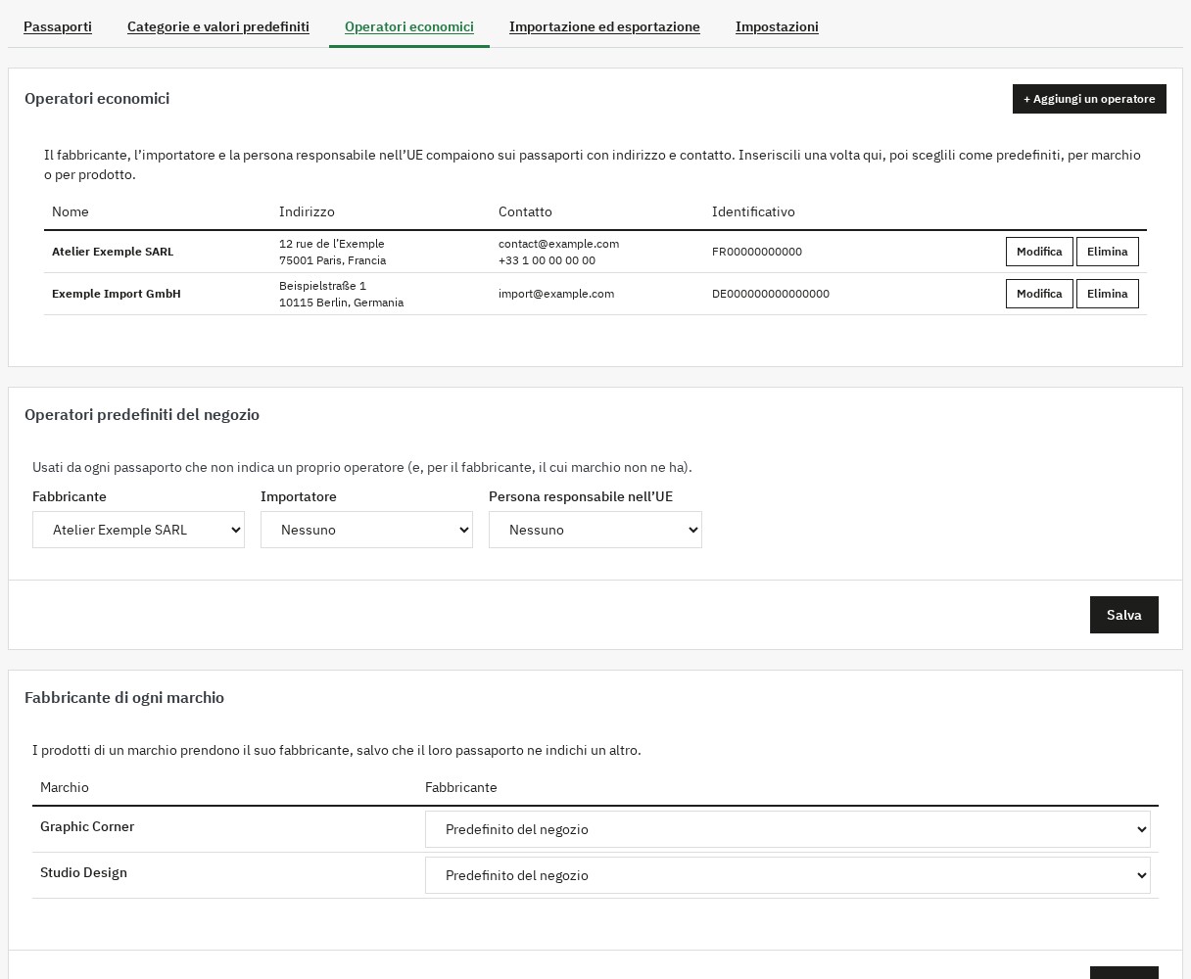Click the import@example.com contact cell
The height and width of the screenshot is (979, 1191).
point(556,294)
